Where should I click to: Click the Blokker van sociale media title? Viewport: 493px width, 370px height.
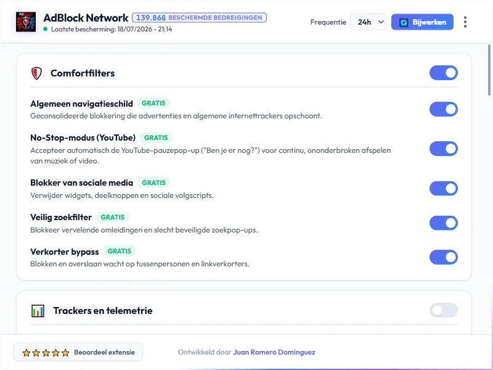(x=82, y=183)
